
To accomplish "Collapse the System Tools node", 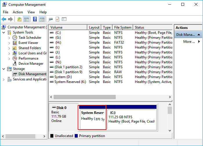I will pyautogui.click(x=3, y=32).
